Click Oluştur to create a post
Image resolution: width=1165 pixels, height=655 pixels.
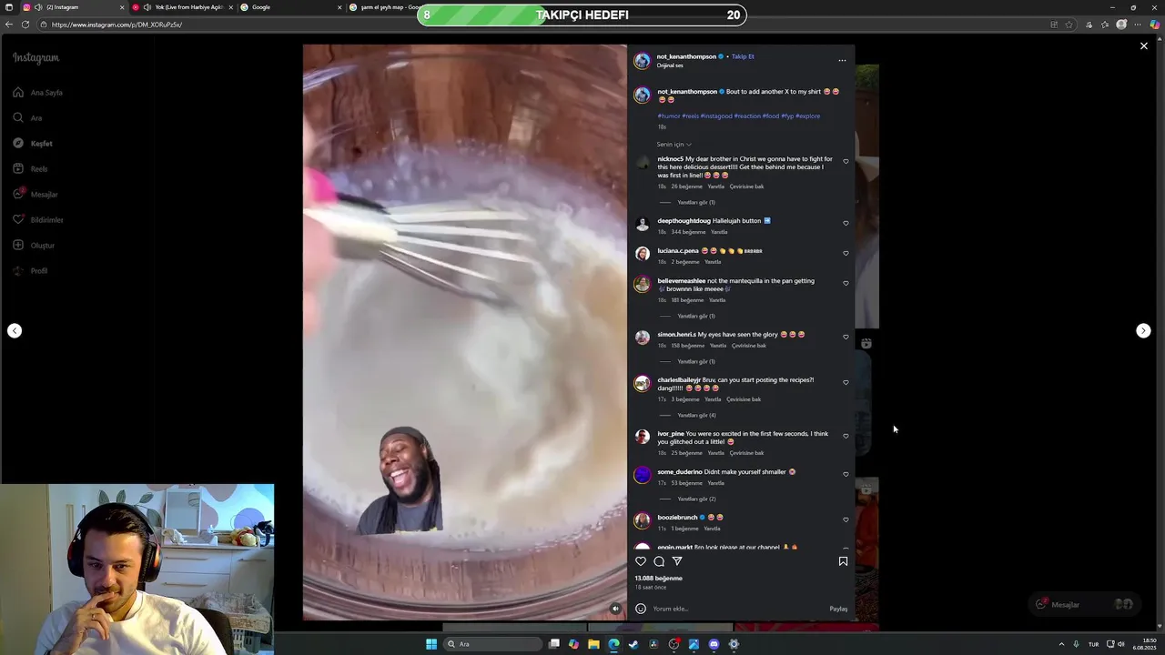34,245
